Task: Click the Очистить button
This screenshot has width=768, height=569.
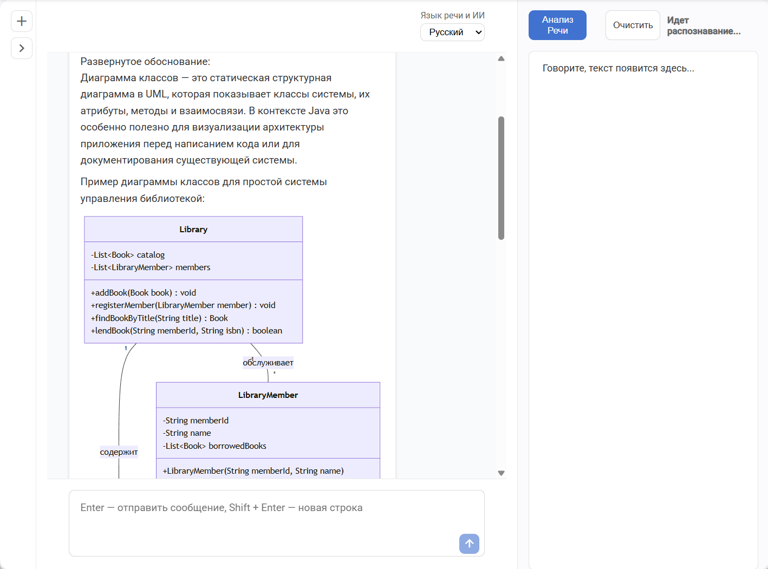Action: point(633,25)
